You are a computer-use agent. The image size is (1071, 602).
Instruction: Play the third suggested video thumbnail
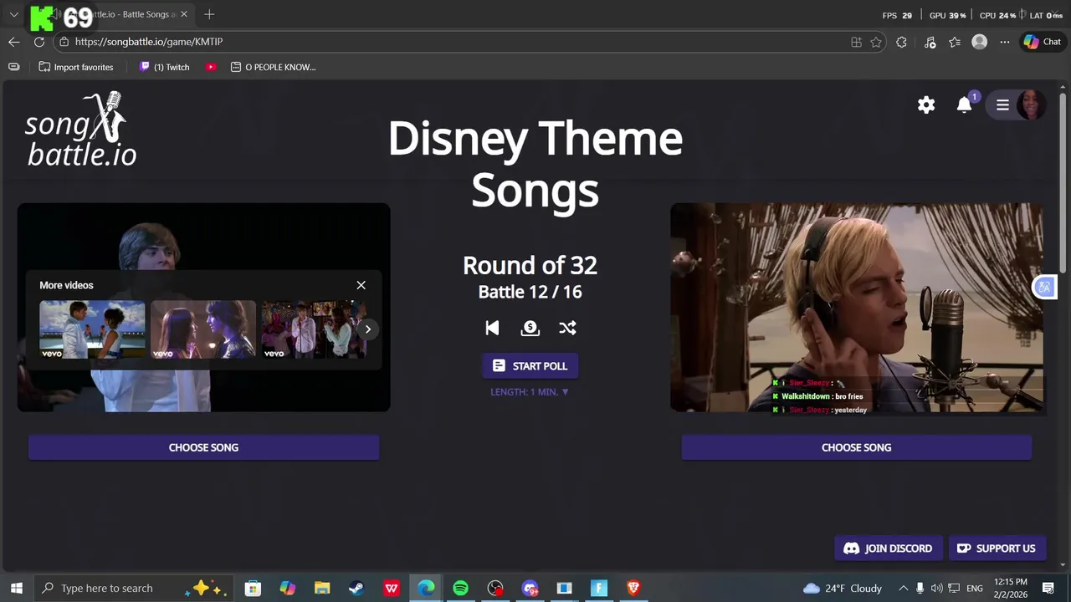(313, 329)
